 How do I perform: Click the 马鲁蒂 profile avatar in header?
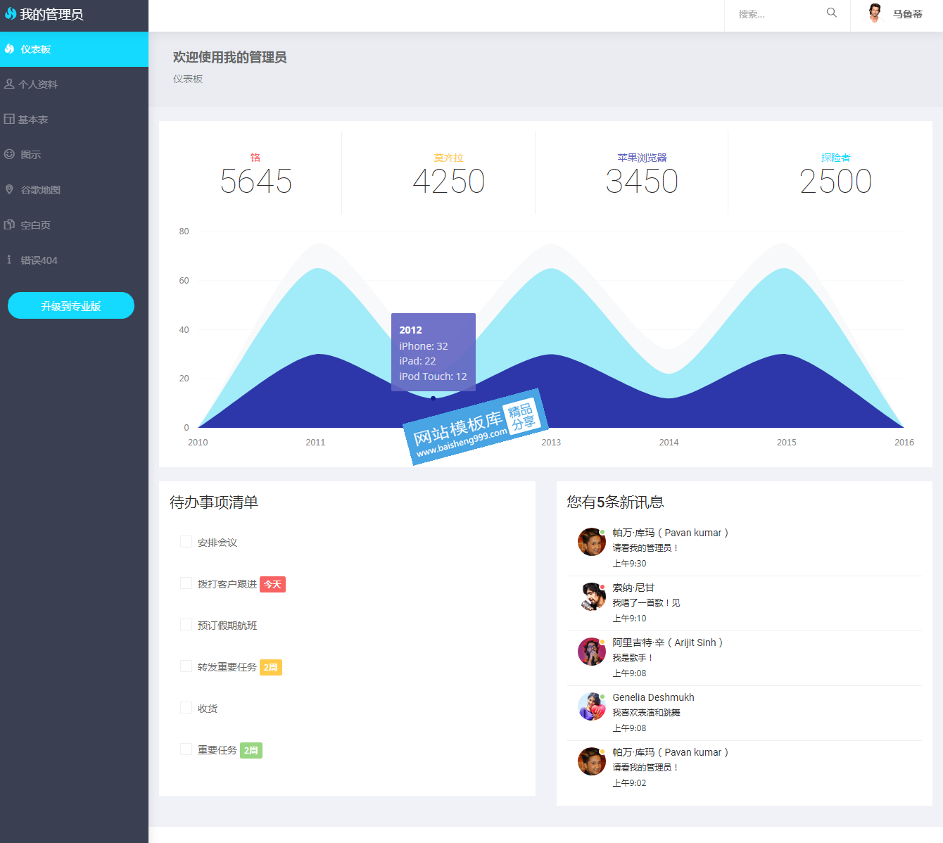point(875,13)
